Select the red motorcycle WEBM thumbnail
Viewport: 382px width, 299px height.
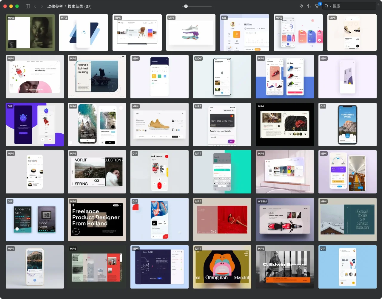pyautogui.click(x=285, y=219)
